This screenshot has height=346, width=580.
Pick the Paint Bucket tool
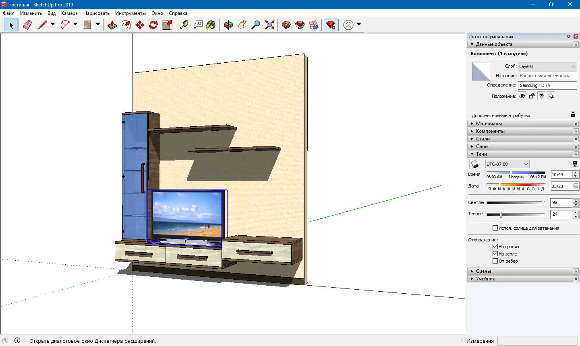211,25
